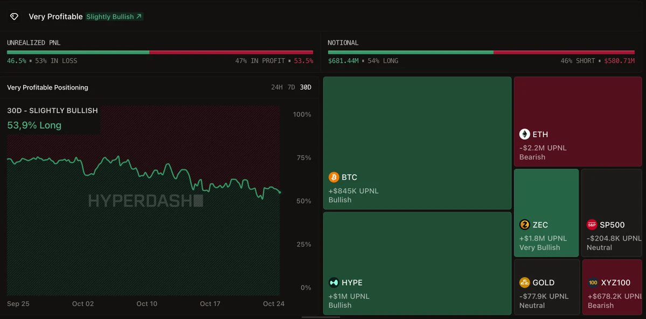Click the HYPE token icon

click(334, 283)
